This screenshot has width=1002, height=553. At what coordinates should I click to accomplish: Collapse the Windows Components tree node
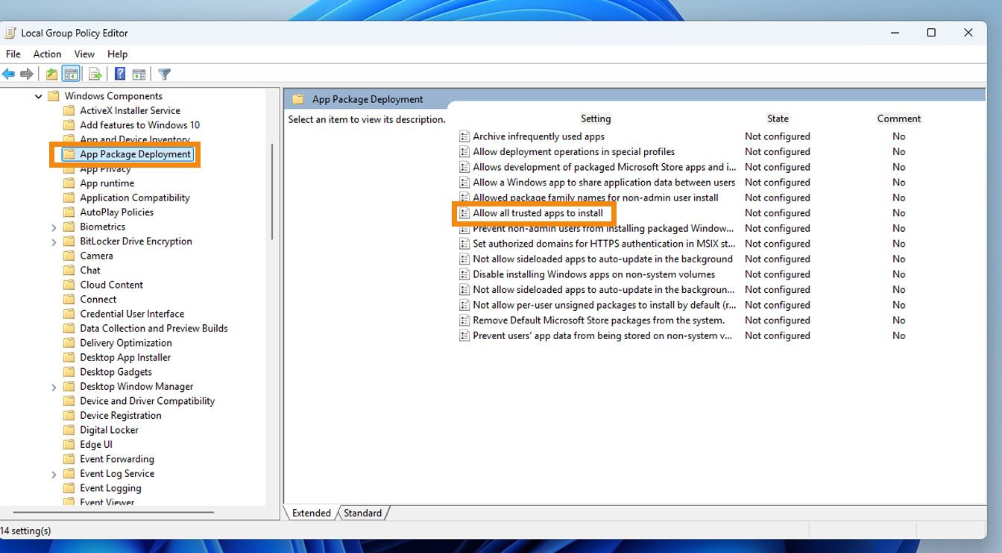39,96
